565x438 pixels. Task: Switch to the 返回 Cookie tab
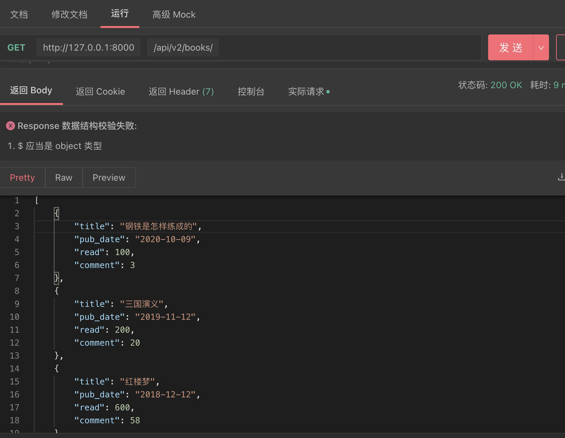coord(100,92)
